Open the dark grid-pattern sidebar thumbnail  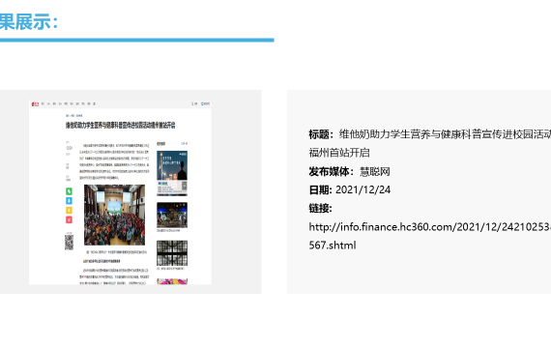(x=172, y=253)
